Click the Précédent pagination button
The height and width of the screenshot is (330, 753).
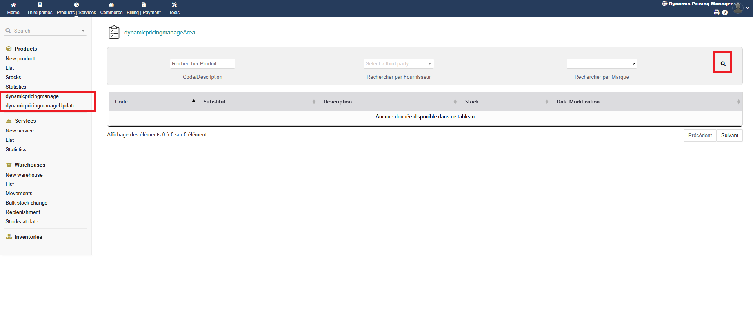click(700, 136)
